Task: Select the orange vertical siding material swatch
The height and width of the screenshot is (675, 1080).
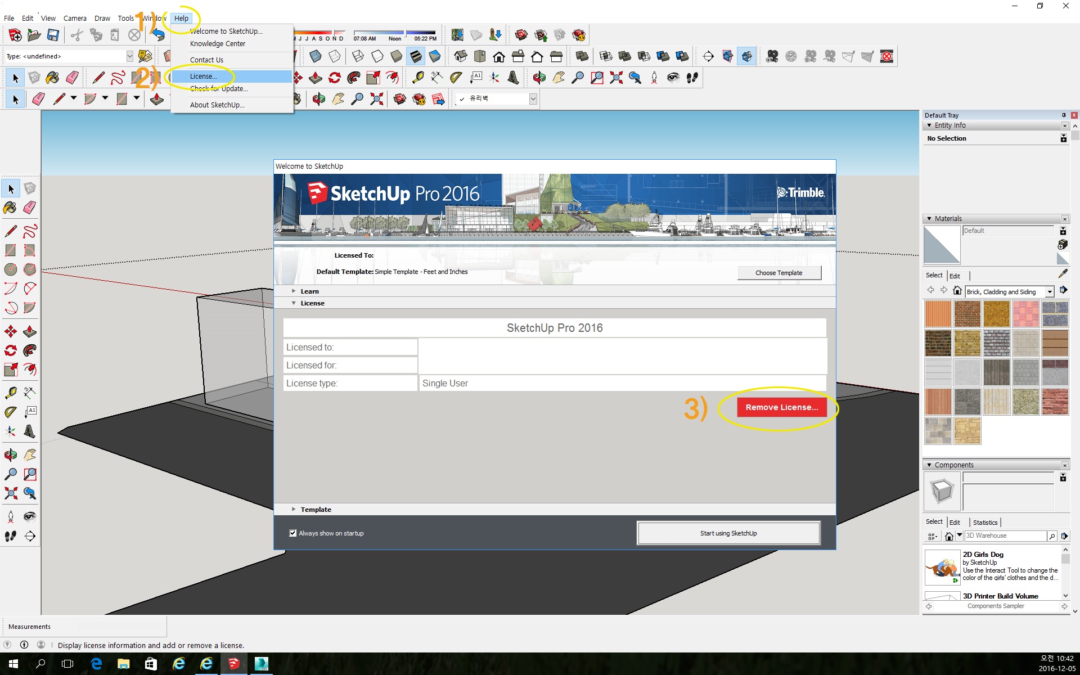Action: (x=938, y=314)
